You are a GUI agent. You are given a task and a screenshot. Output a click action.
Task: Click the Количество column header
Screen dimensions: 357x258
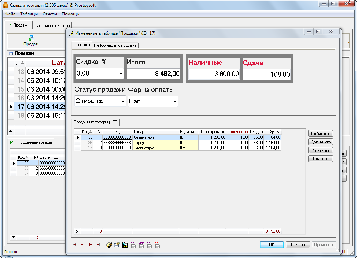click(237, 132)
